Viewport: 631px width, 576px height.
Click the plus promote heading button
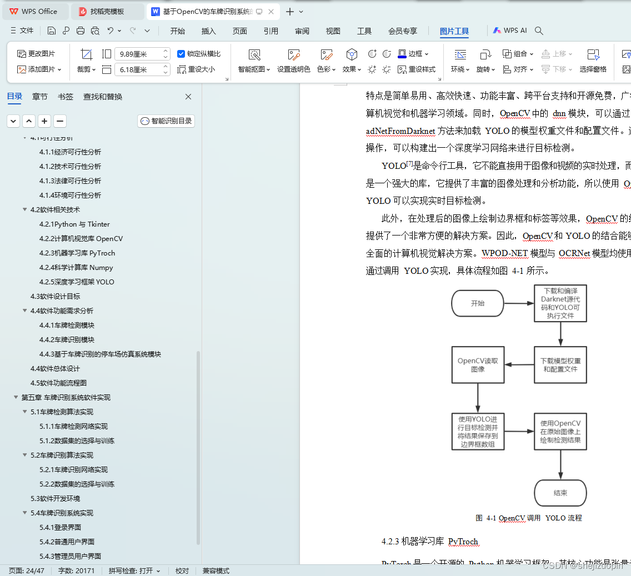44,121
